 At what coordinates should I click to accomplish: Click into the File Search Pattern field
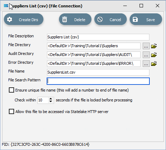pos(98,81)
